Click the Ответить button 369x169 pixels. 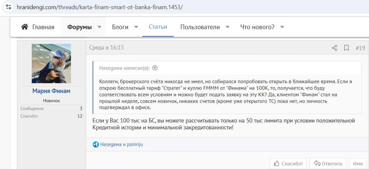(x=328, y=163)
